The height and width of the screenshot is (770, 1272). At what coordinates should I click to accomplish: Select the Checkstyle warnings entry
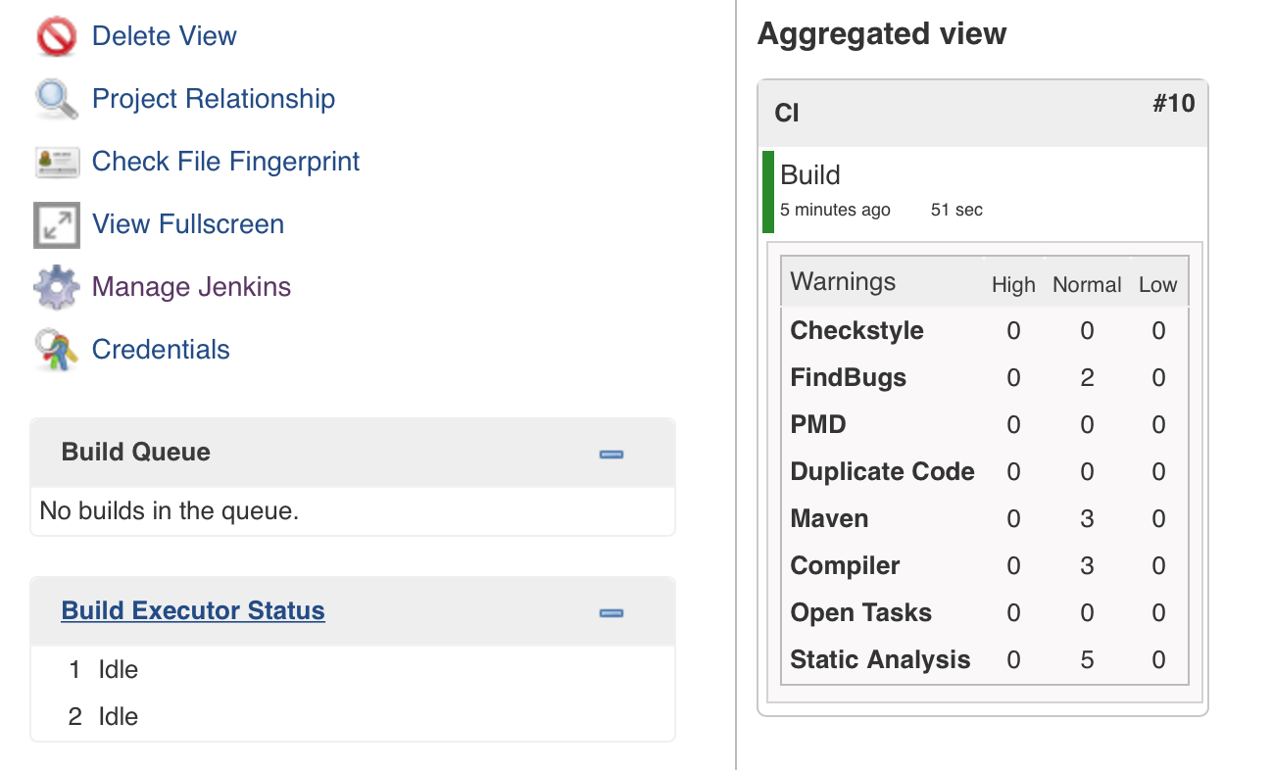856,331
